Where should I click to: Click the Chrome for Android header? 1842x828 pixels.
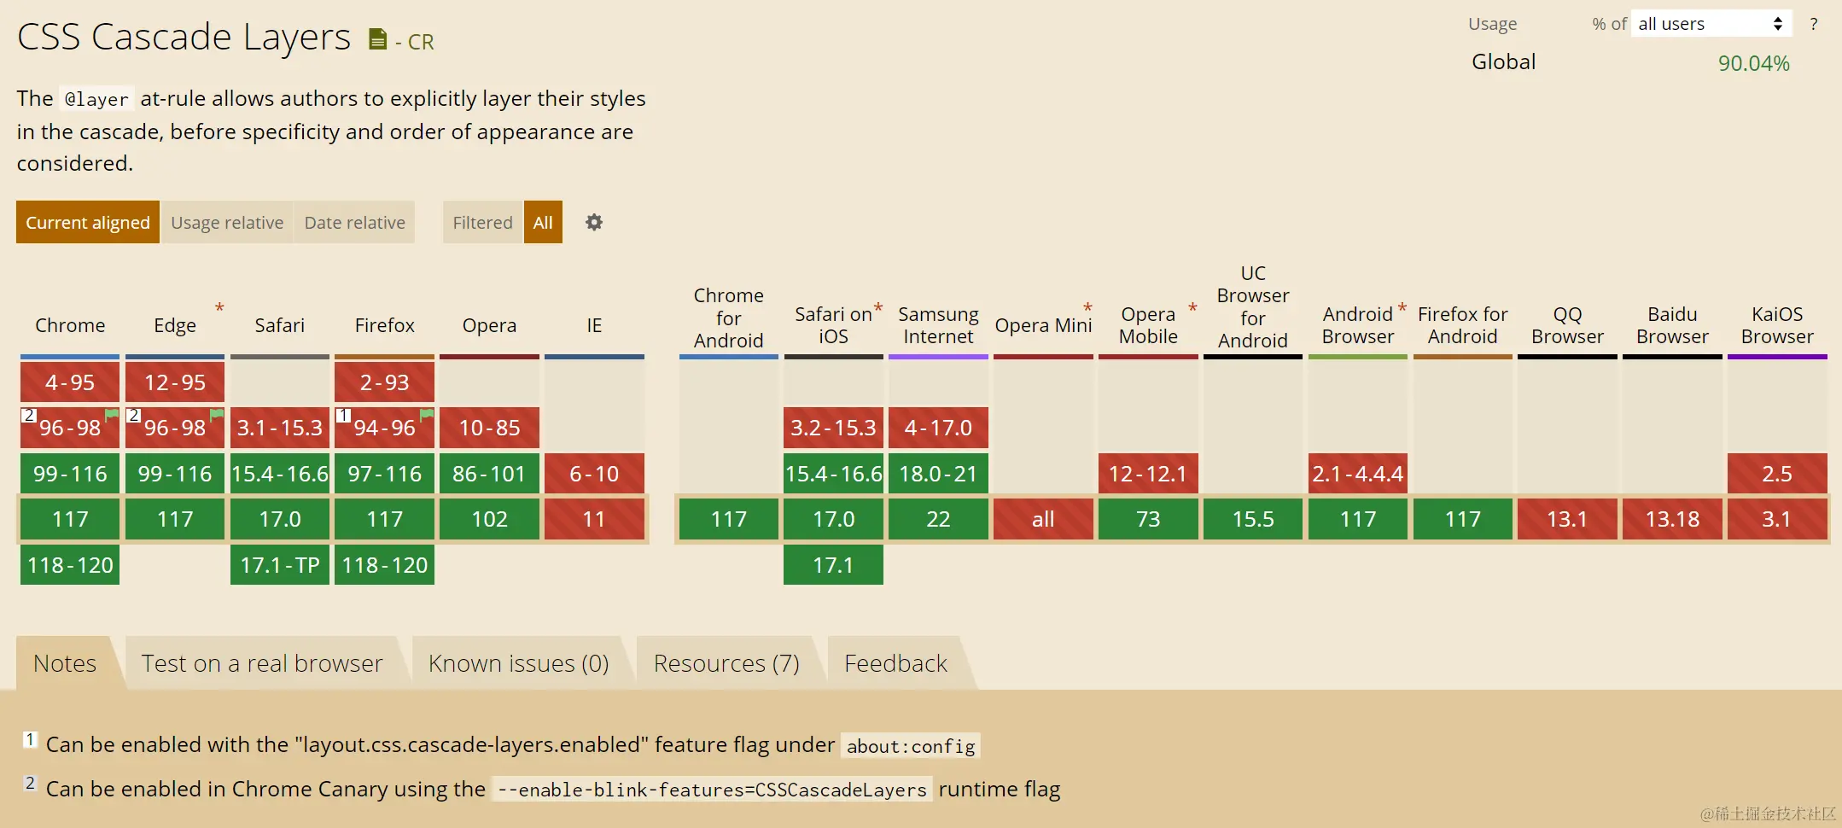728,318
